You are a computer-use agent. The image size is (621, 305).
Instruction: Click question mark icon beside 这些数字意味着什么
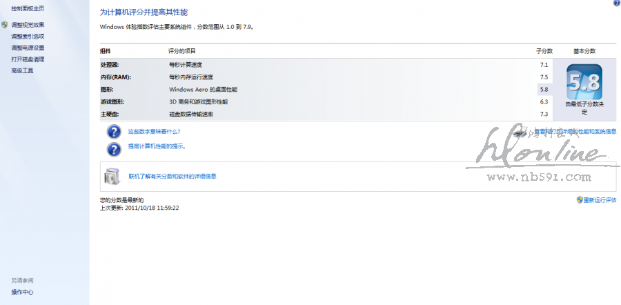(x=114, y=132)
